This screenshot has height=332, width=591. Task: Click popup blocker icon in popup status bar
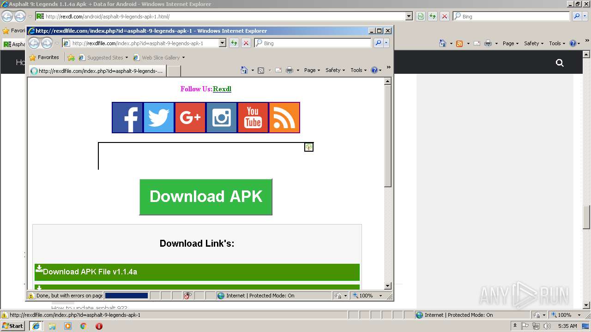pos(187,296)
